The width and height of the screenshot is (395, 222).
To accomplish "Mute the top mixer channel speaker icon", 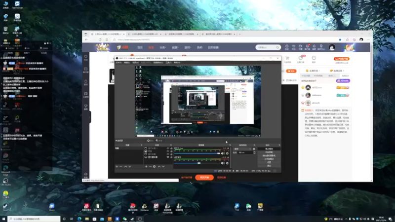I will pos(223,153).
